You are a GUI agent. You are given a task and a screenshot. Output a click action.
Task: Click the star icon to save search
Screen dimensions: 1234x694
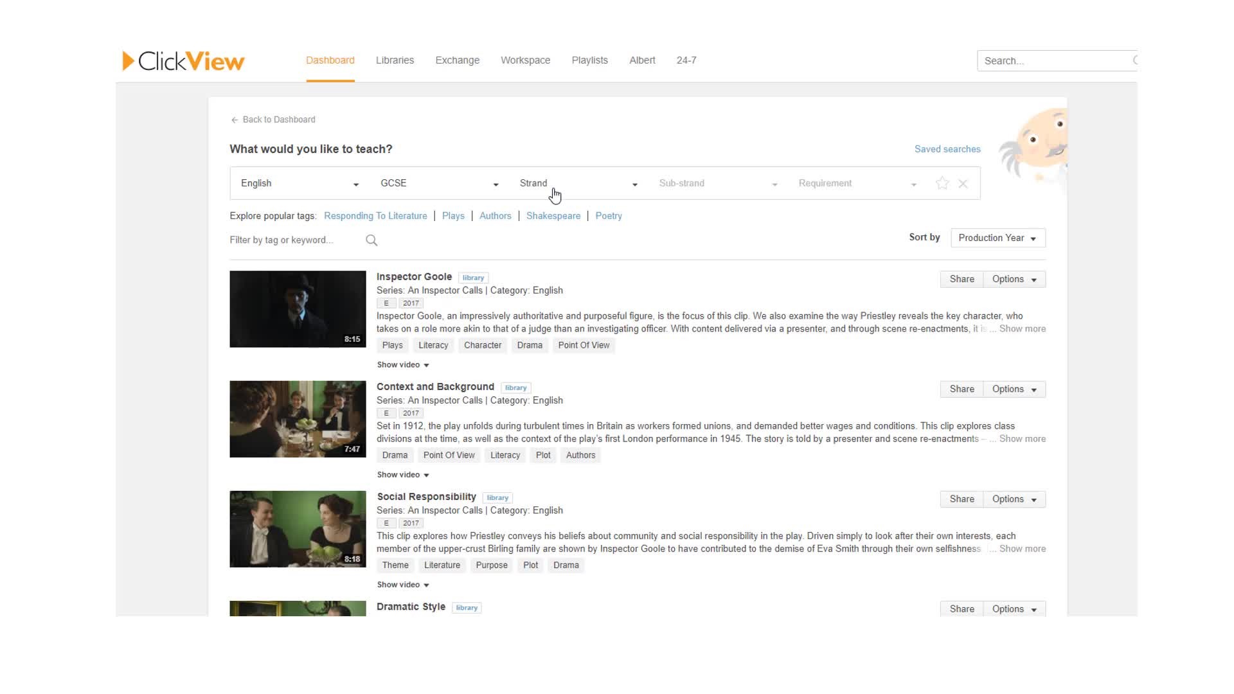tap(942, 183)
